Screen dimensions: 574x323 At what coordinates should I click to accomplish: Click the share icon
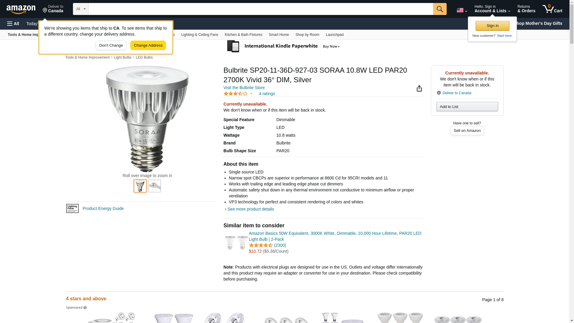419,88
